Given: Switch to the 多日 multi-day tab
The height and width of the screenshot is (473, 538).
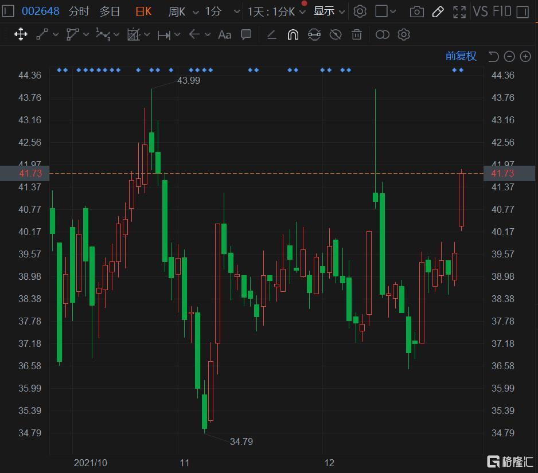Looking at the screenshot, I should 110,11.
